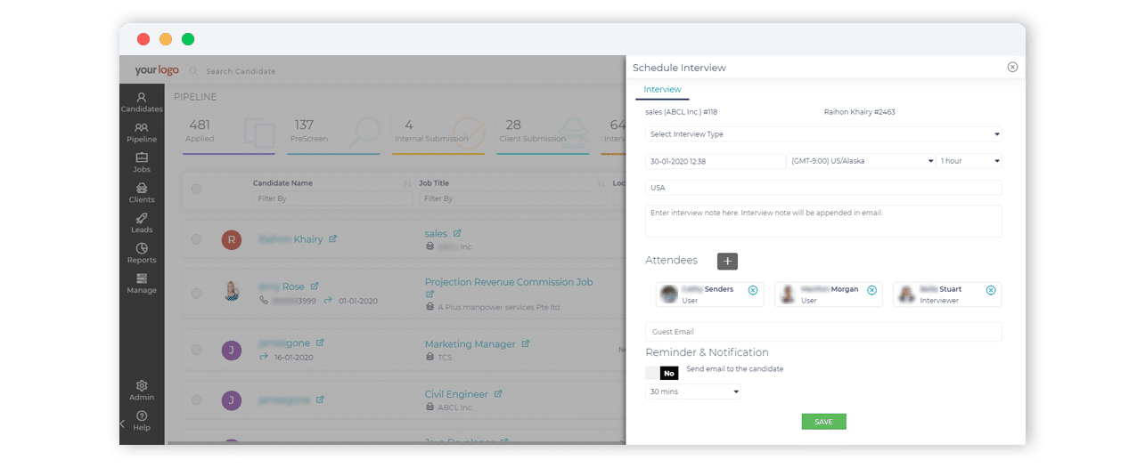Select the Rose candidate row radio

(196, 292)
